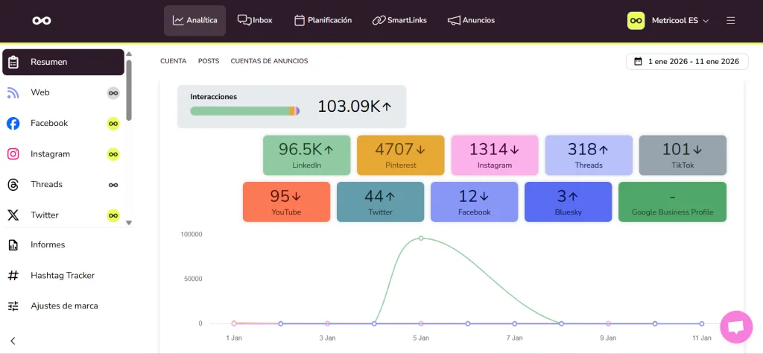This screenshot has height=354, width=763.
Task: Select the Instagram icon in sidebar
Action: pos(13,154)
